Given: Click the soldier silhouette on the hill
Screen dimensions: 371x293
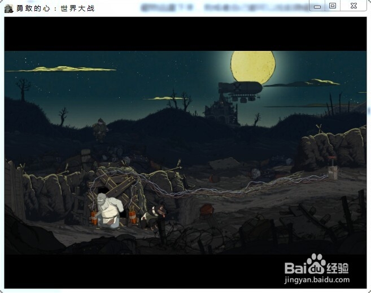Looking at the screenshot, I should tap(101, 130).
